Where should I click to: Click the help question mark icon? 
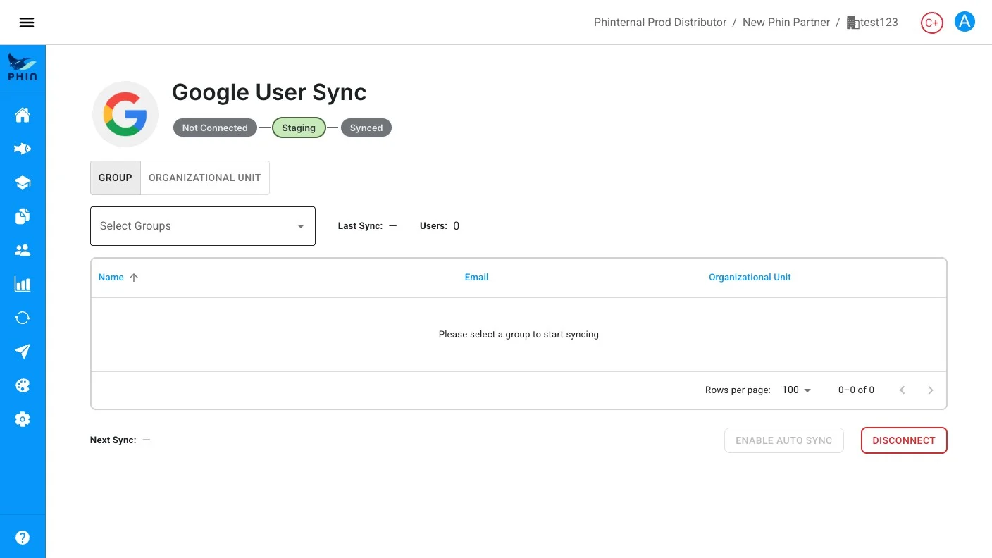click(x=23, y=538)
